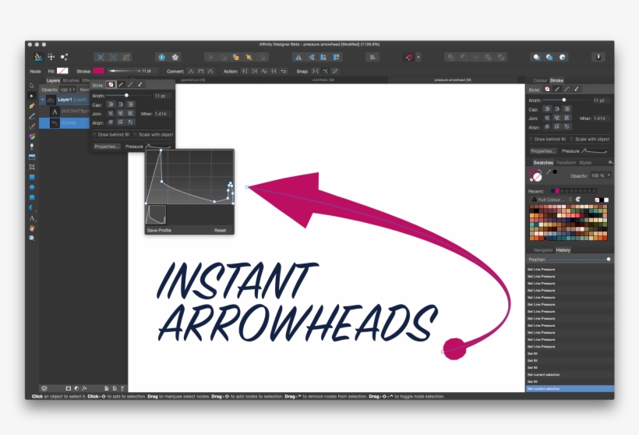Switch to the Export Persona
The height and width of the screenshot is (435, 639).
(x=64, y=57)
